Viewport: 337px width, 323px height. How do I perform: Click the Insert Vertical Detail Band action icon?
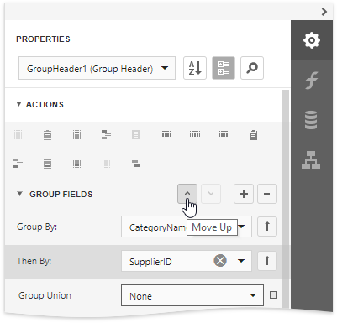coord(195,135)
